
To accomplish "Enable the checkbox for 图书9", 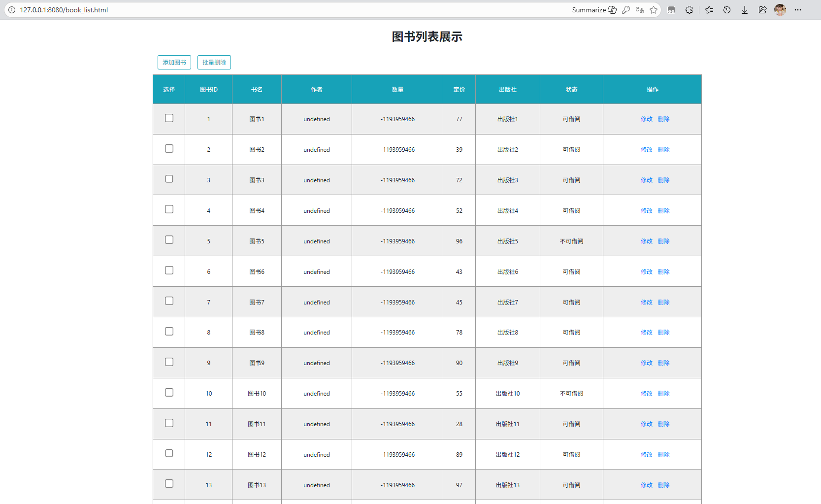I will pos(169,362).
